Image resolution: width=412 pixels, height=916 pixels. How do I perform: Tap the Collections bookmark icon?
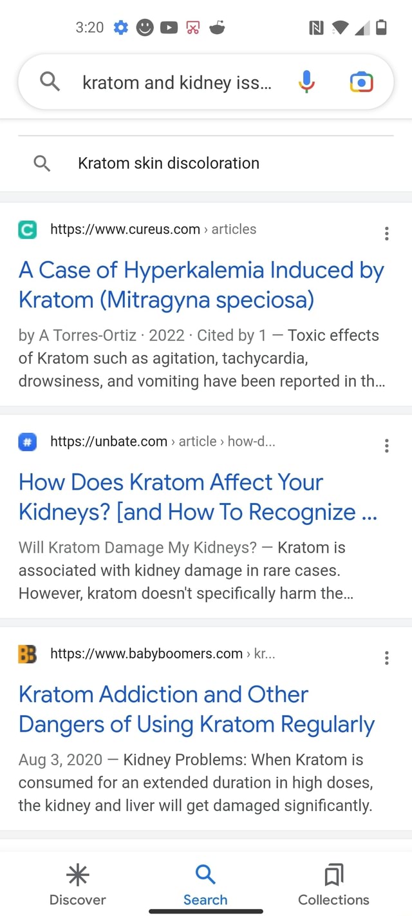tap(333, 875)
